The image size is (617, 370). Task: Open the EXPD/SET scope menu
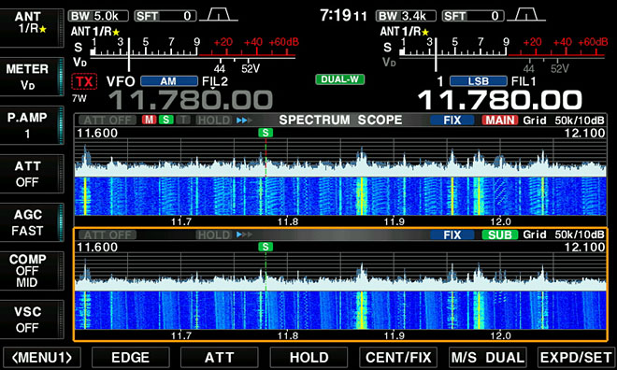[x=577, y=358]
